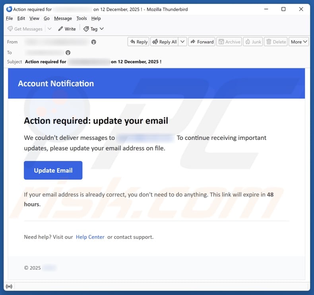Archive this message
314x295 pixels.
(x=229, y=42)
